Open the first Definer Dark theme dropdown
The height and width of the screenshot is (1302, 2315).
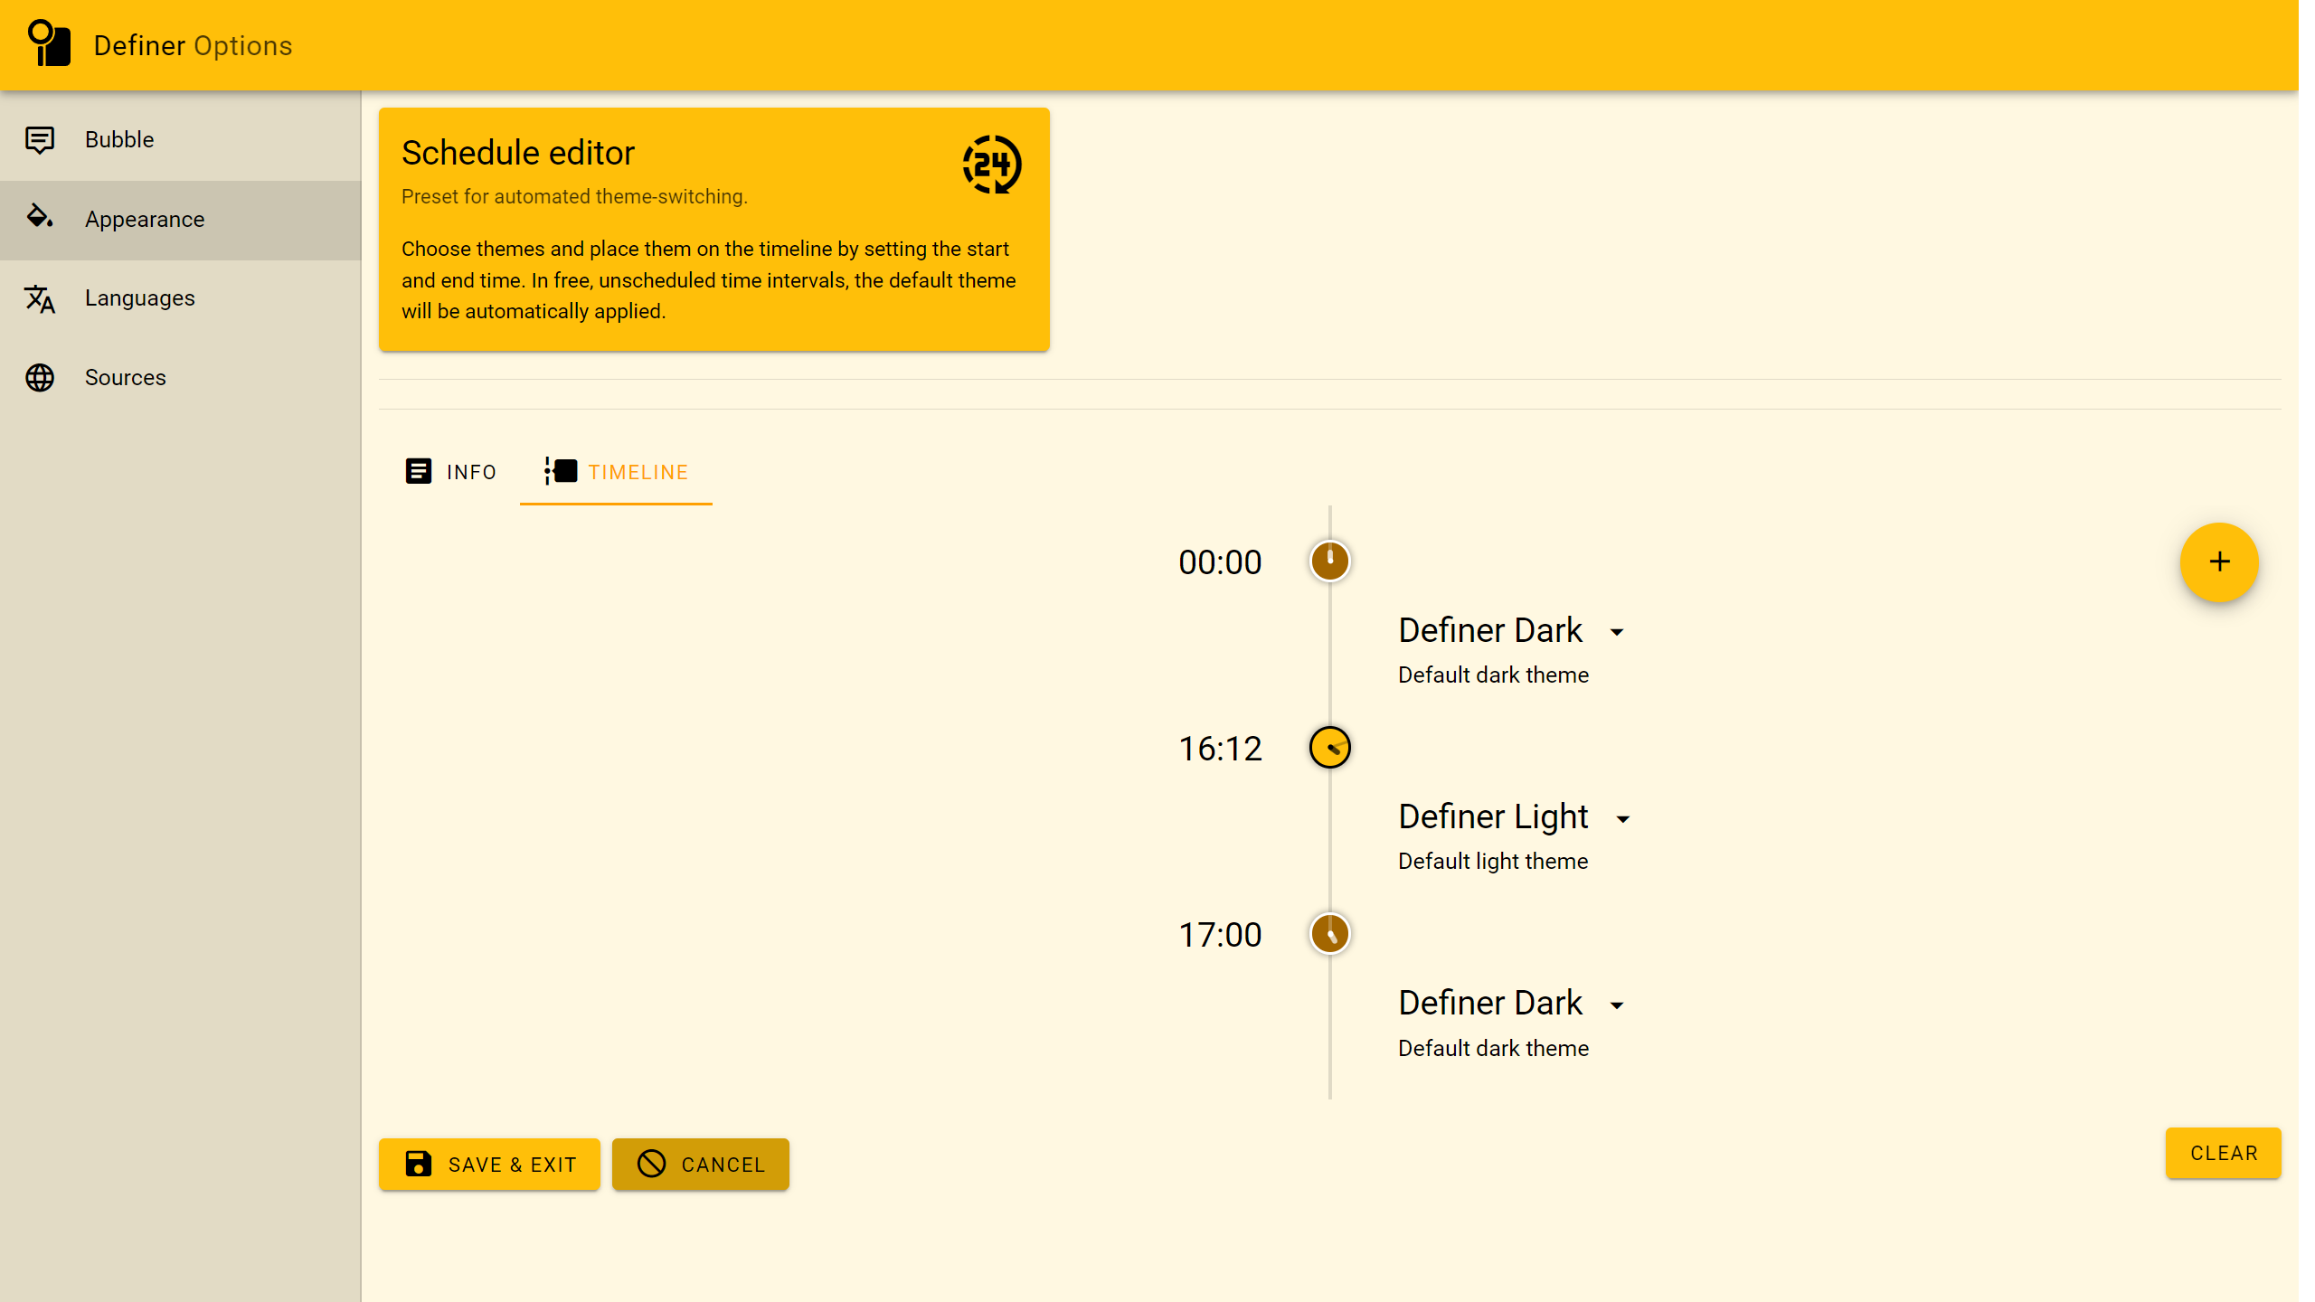1617,632
